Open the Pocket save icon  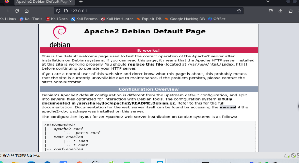coord(270,11)
